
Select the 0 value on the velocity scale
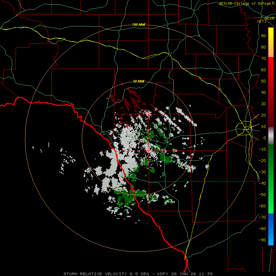tap(265, 138)
